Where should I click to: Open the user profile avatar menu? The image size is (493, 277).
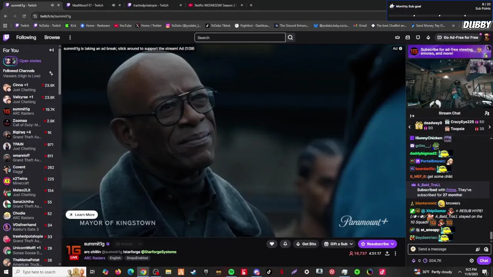486,37
